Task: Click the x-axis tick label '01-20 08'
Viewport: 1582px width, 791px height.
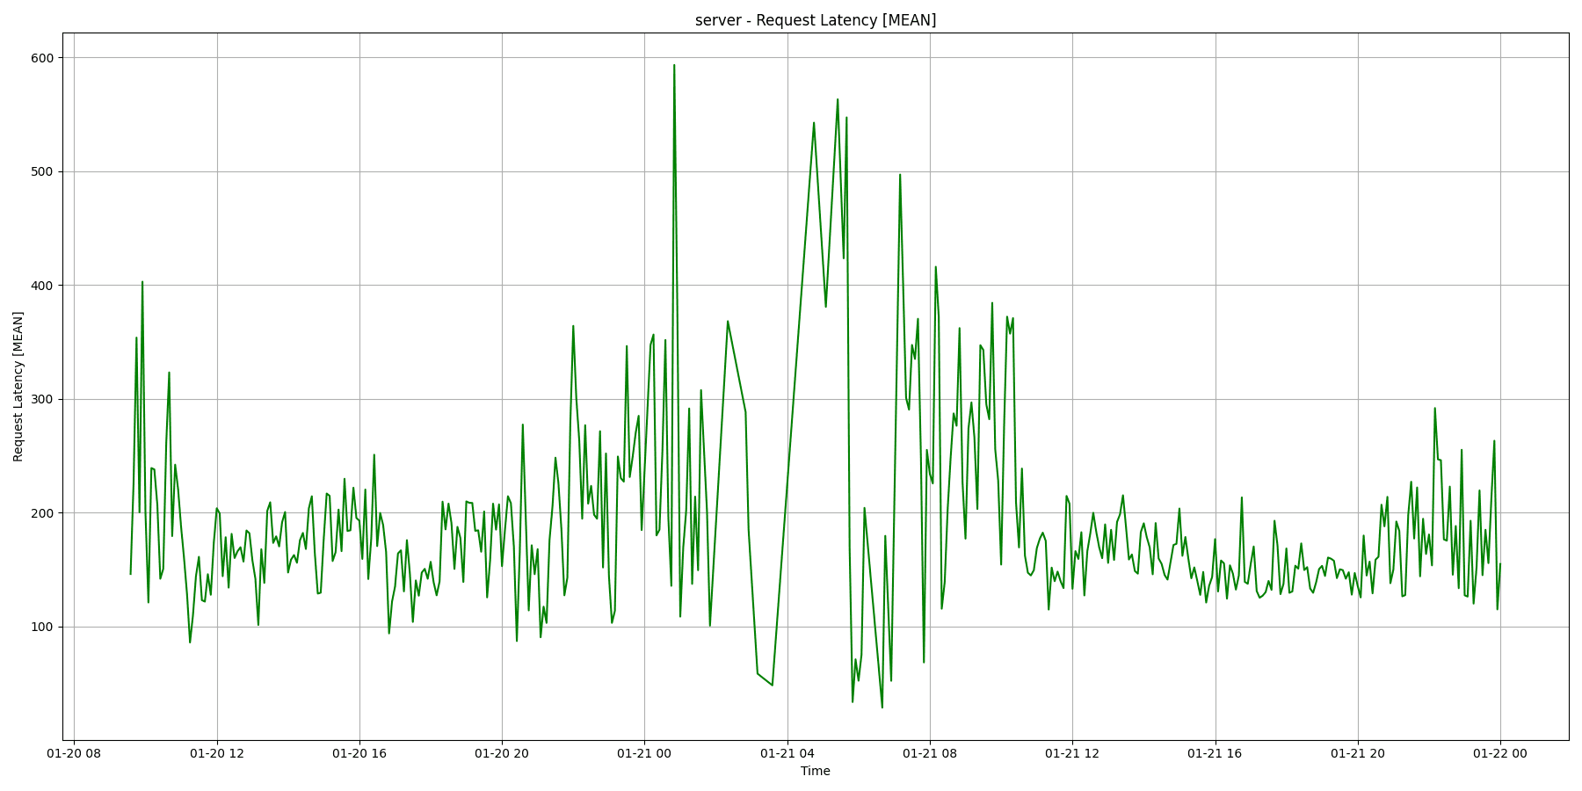Action: click(x=74, y=753)
